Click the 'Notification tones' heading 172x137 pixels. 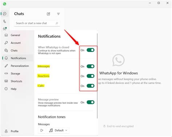52,117
